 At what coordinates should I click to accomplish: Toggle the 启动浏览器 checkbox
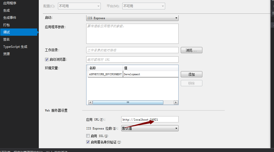[x=47, y=59]
